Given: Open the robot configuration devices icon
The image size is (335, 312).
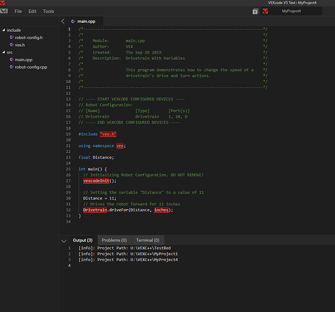Looking at the screenshot, I should (255, 11).
